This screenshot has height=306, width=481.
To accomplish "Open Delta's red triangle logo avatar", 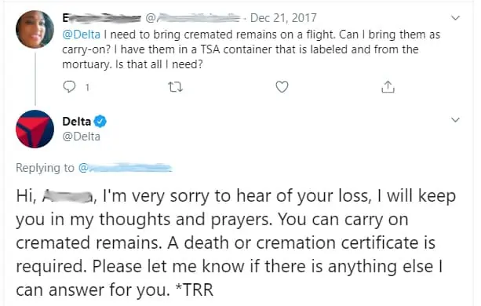I will coord(35,129).
